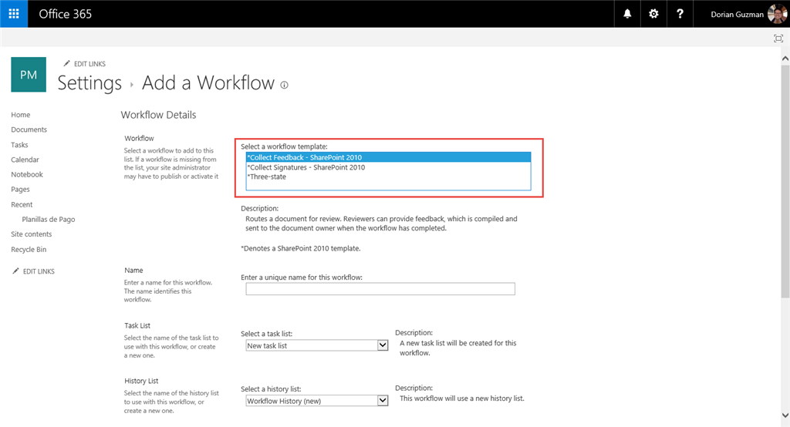The width and height of the screenshot is (790, 427).
Task: Click the unique workflow name text field
Action: pyautogui.click(x=380, y=288)
